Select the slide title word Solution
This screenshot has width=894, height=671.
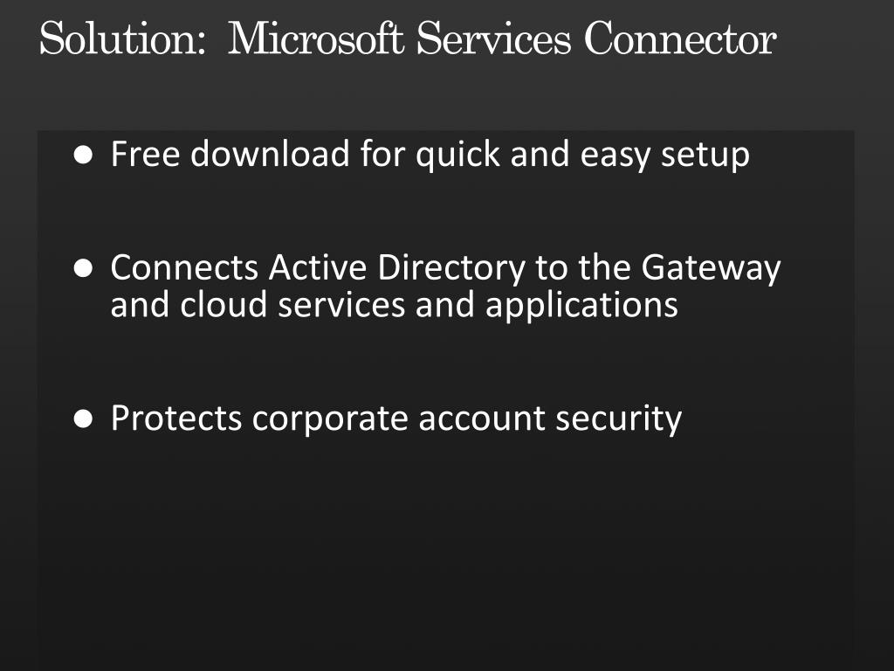pos(122,38)
